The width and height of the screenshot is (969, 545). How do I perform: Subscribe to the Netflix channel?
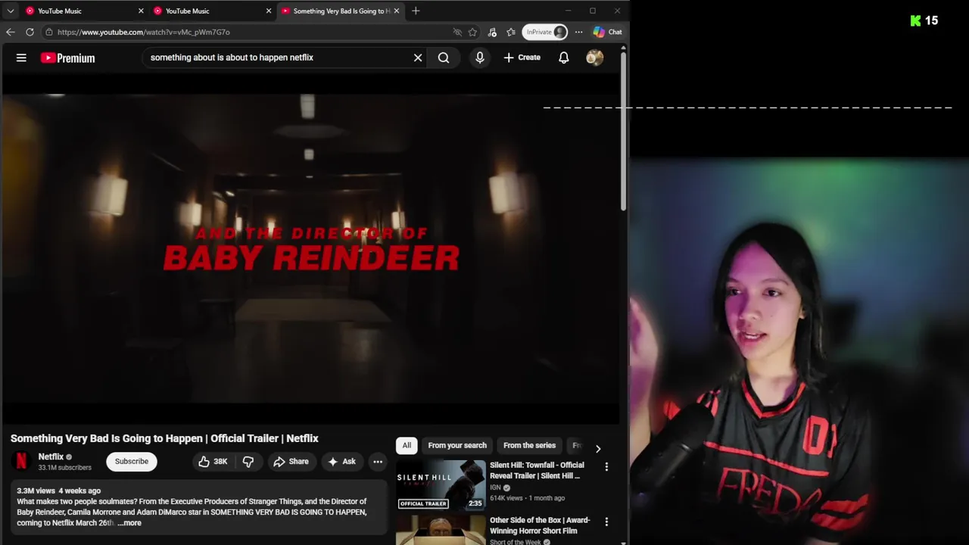pos(132,461)
